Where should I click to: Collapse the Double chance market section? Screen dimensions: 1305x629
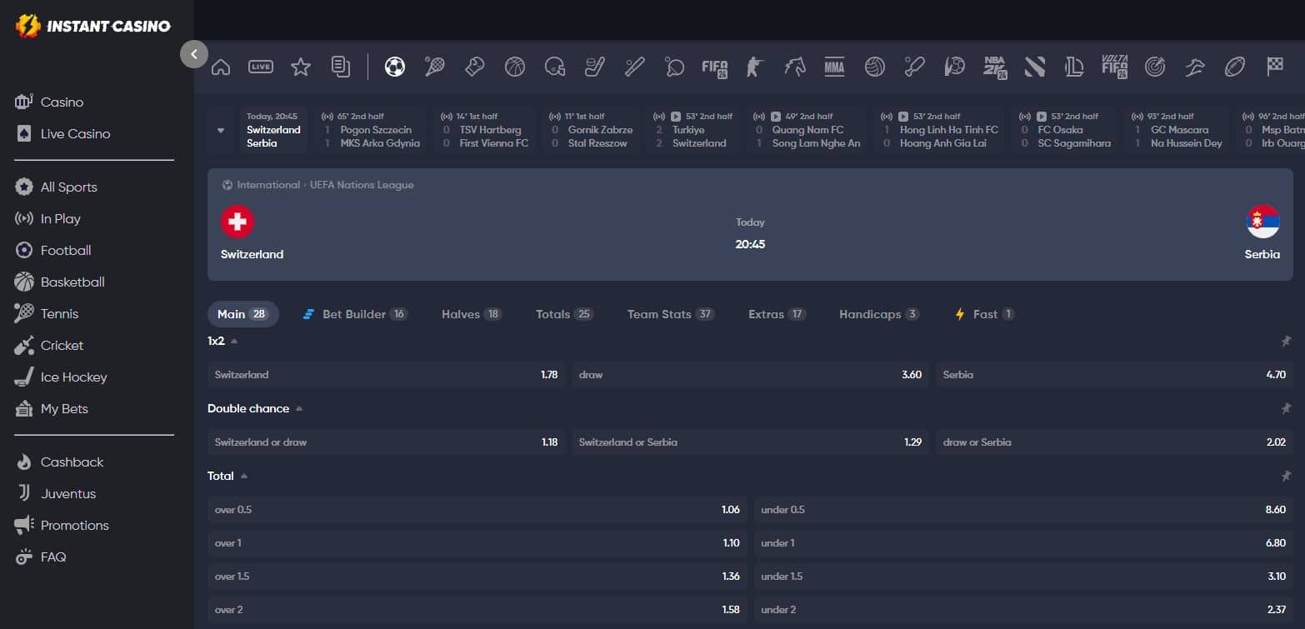tap(299, 409)
